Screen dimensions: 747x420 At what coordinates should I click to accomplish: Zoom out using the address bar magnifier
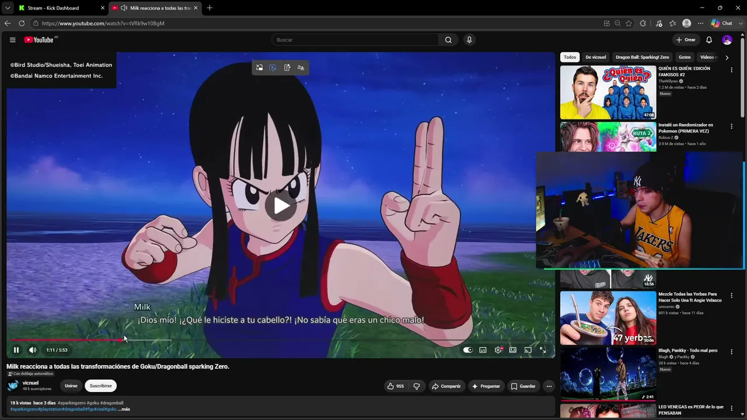[617, 23]
